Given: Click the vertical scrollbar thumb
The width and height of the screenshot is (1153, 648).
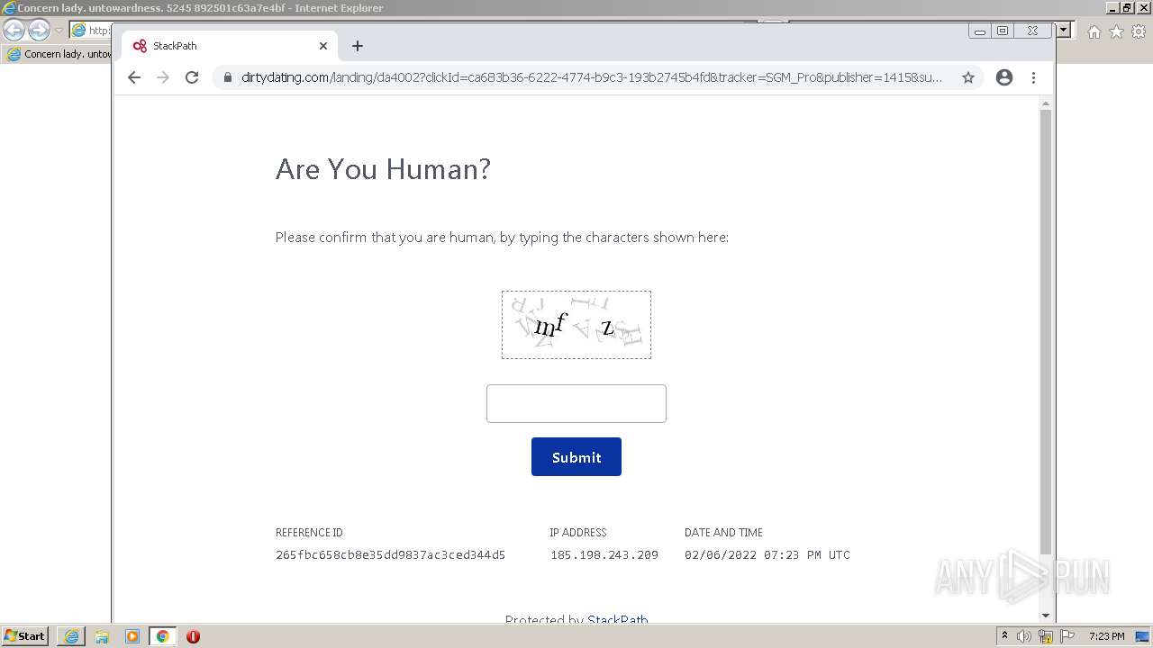Looking at the screenshot, I should pos(1046,331).
